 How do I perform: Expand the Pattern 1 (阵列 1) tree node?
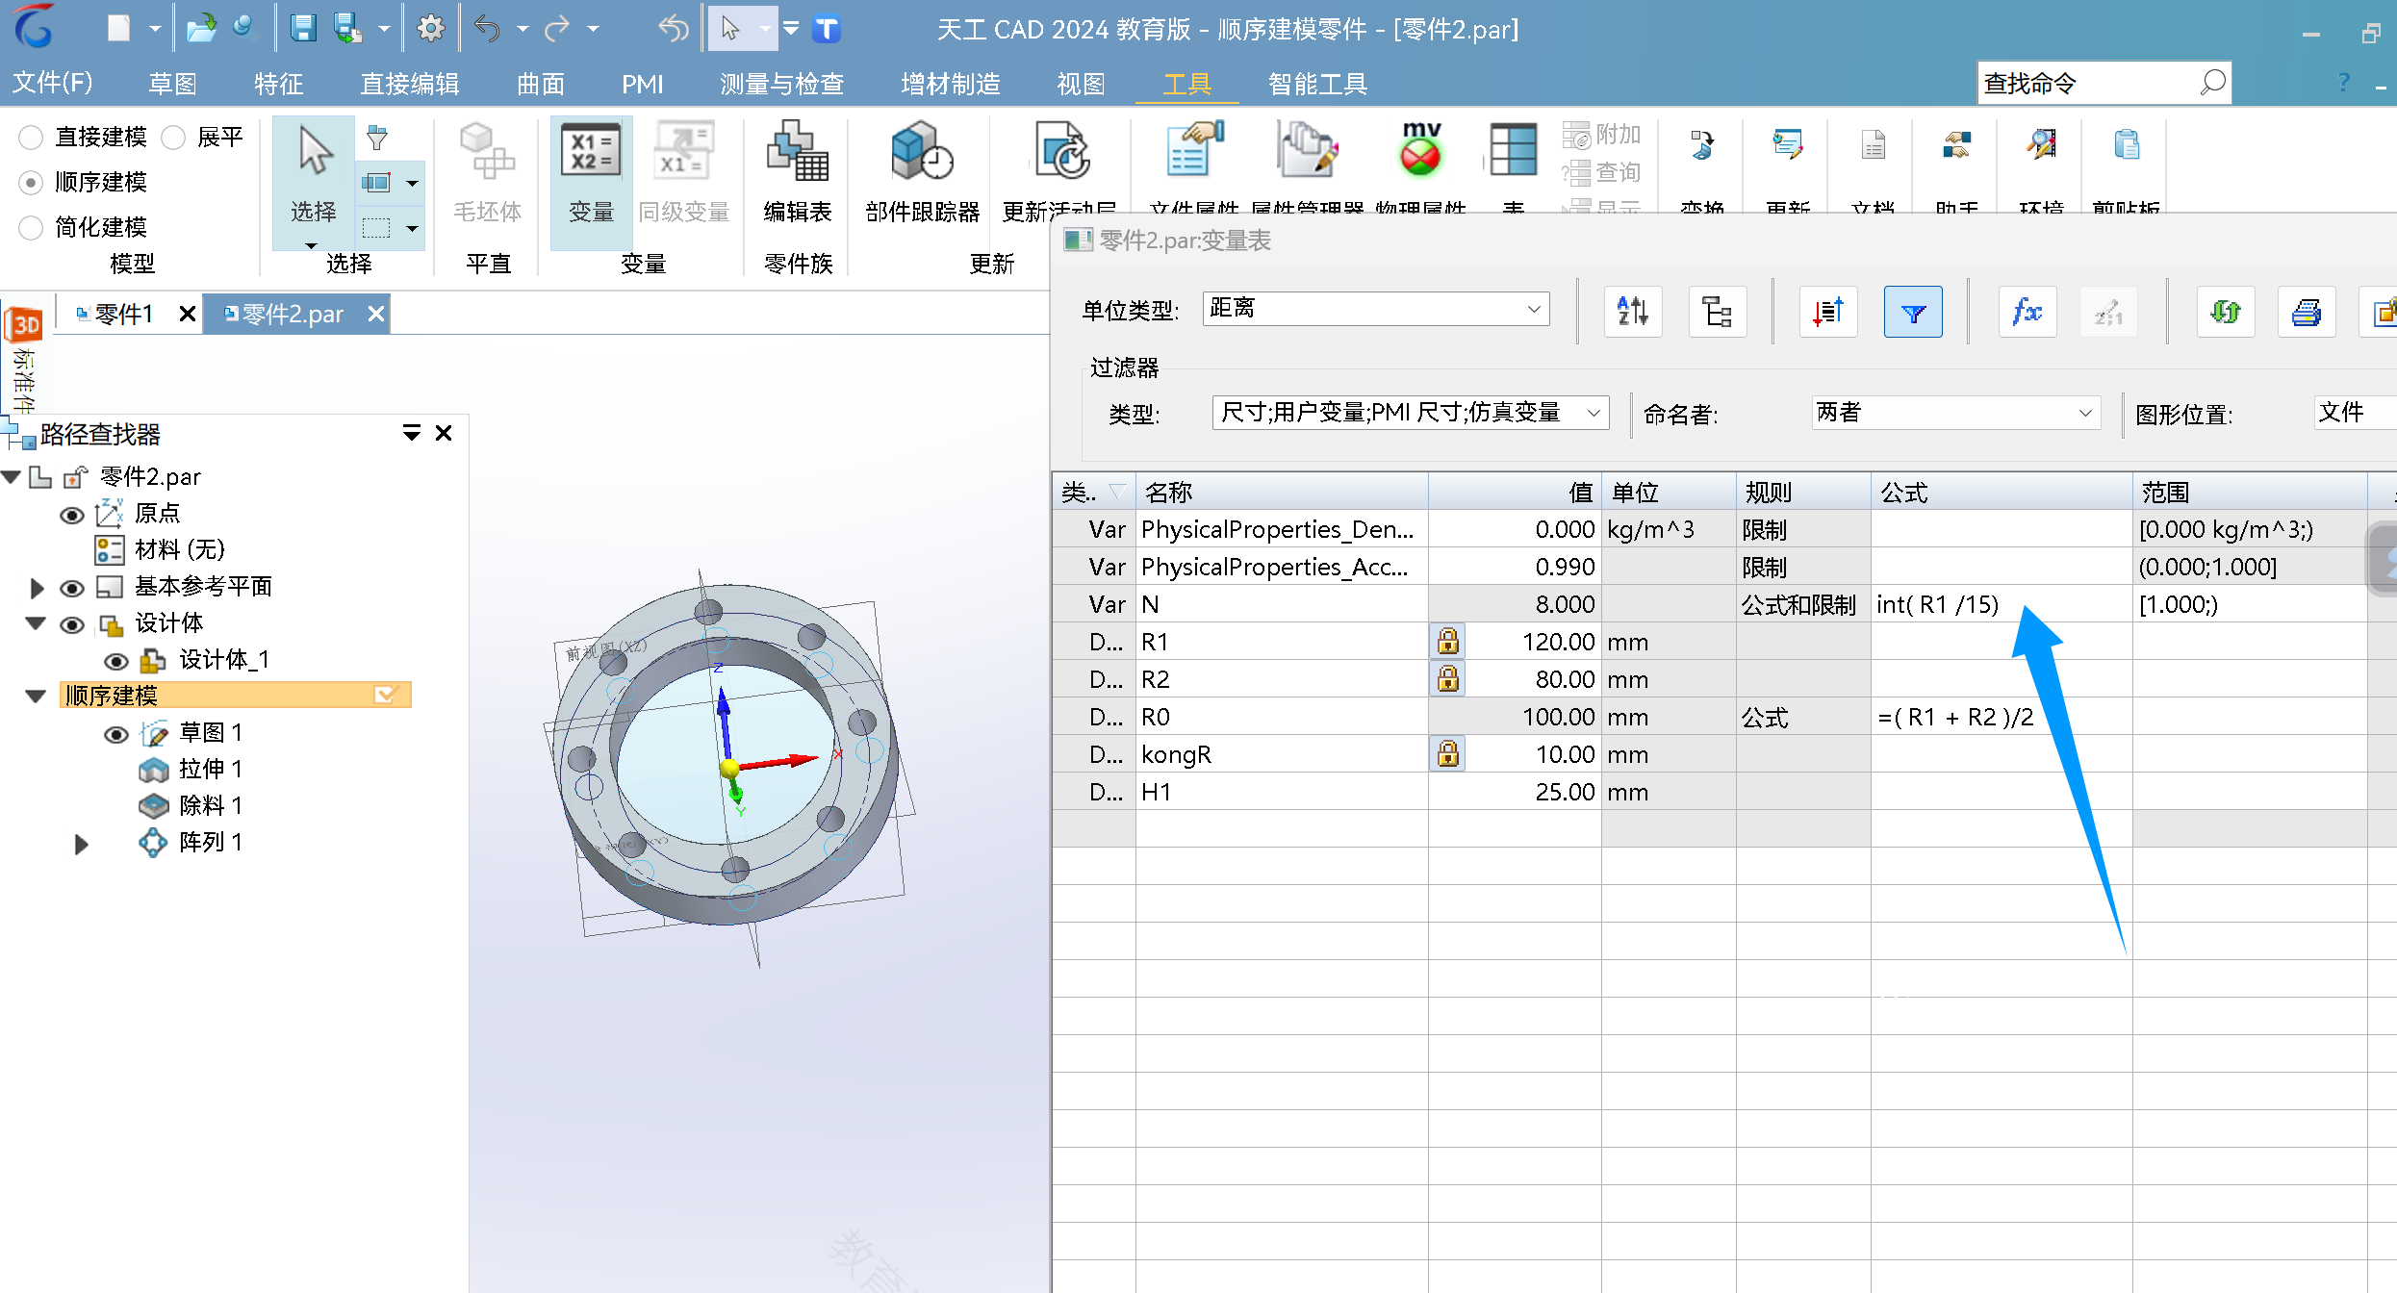[81, 844]
